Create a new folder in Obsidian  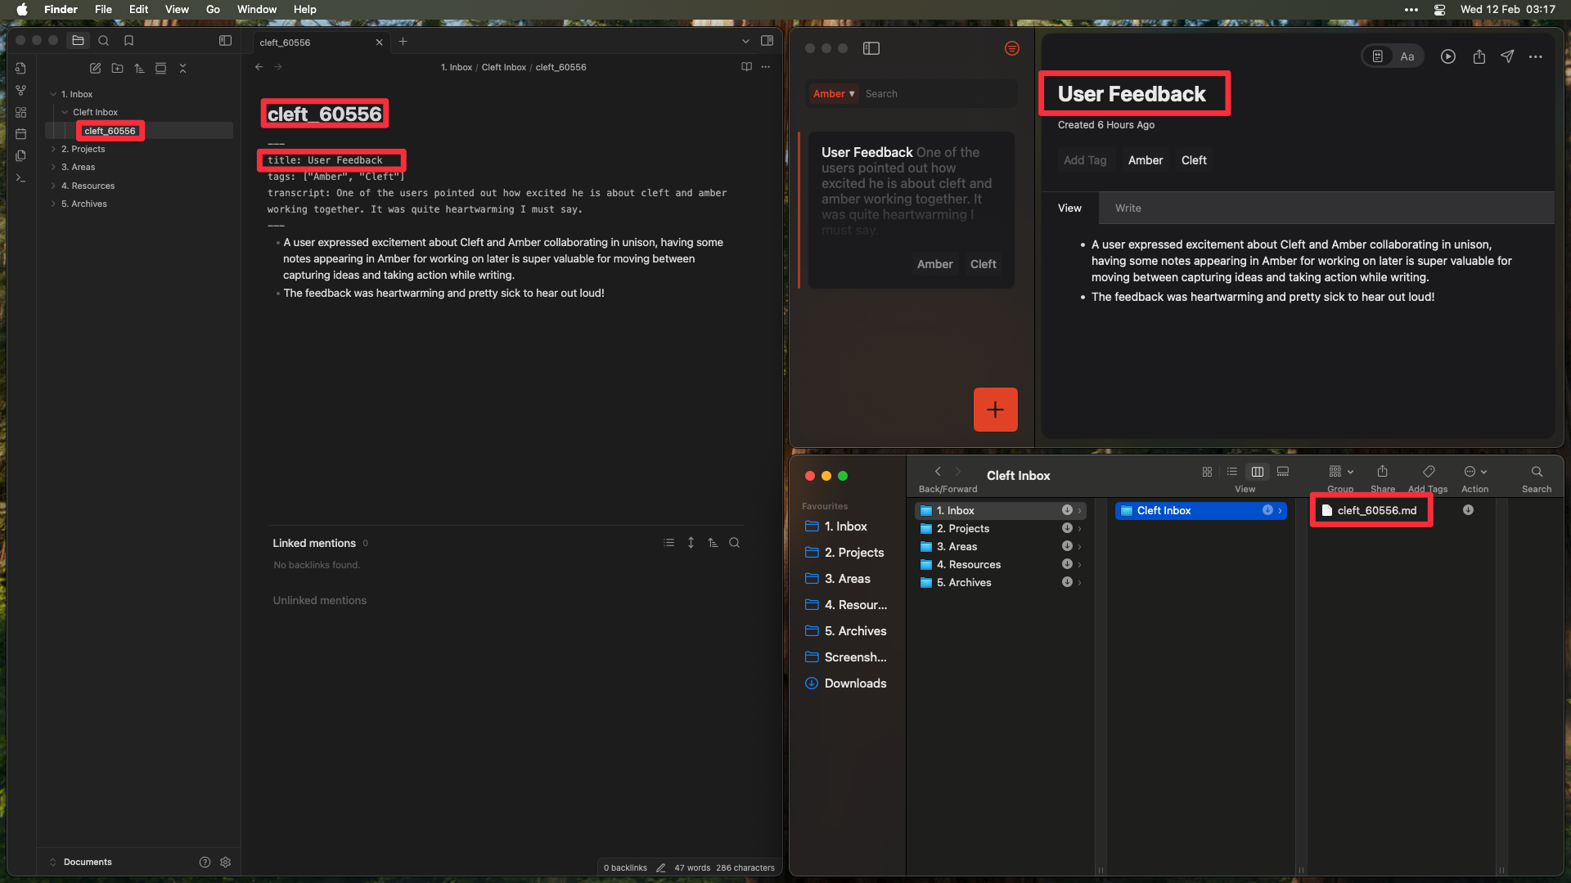point(118,69)
